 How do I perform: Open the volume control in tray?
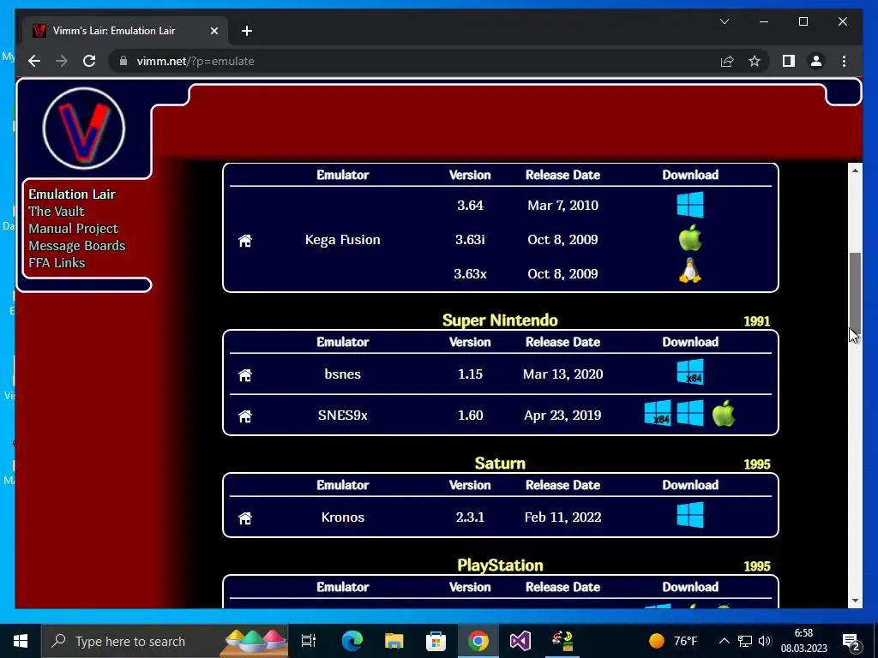pyautogui.click(x=765, y=641)
